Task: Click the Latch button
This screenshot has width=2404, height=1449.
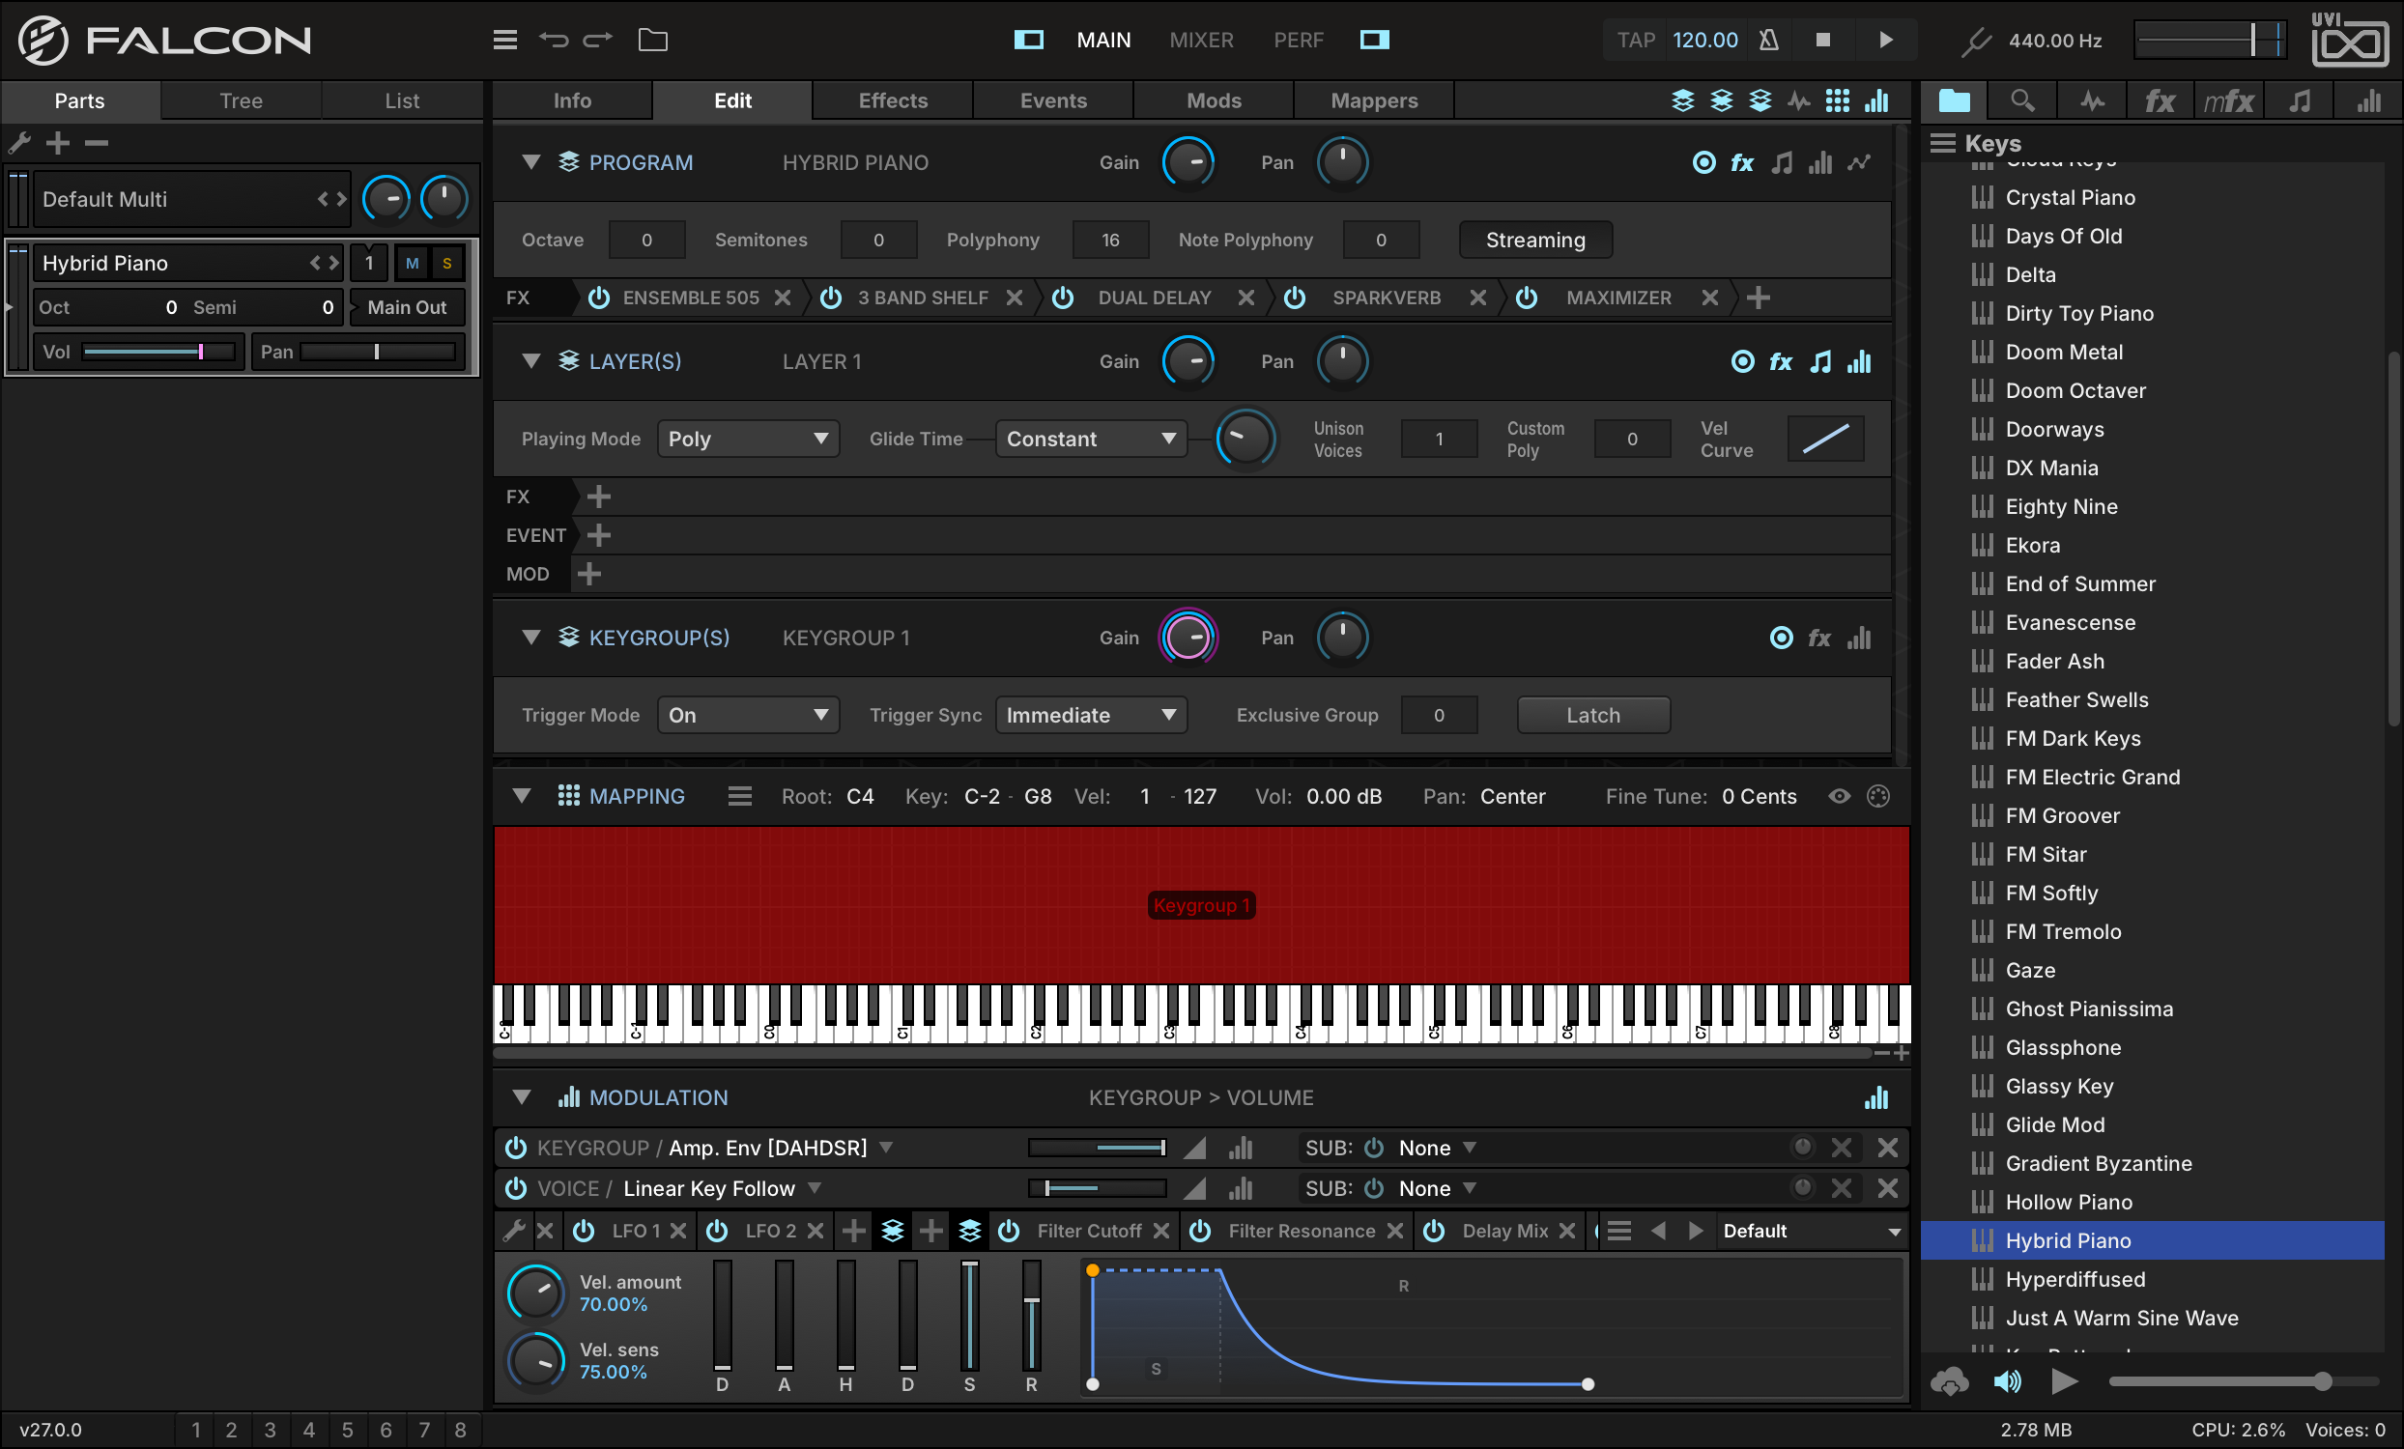Action: tap(1592, 715)
